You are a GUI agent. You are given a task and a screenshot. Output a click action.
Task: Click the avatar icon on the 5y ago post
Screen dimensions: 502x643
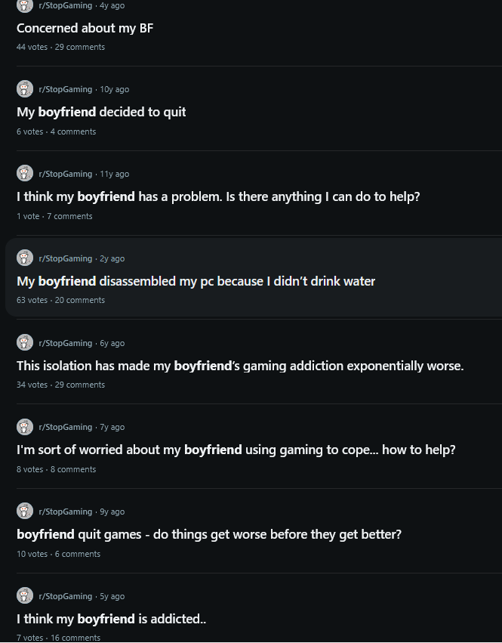coord(25,596)
